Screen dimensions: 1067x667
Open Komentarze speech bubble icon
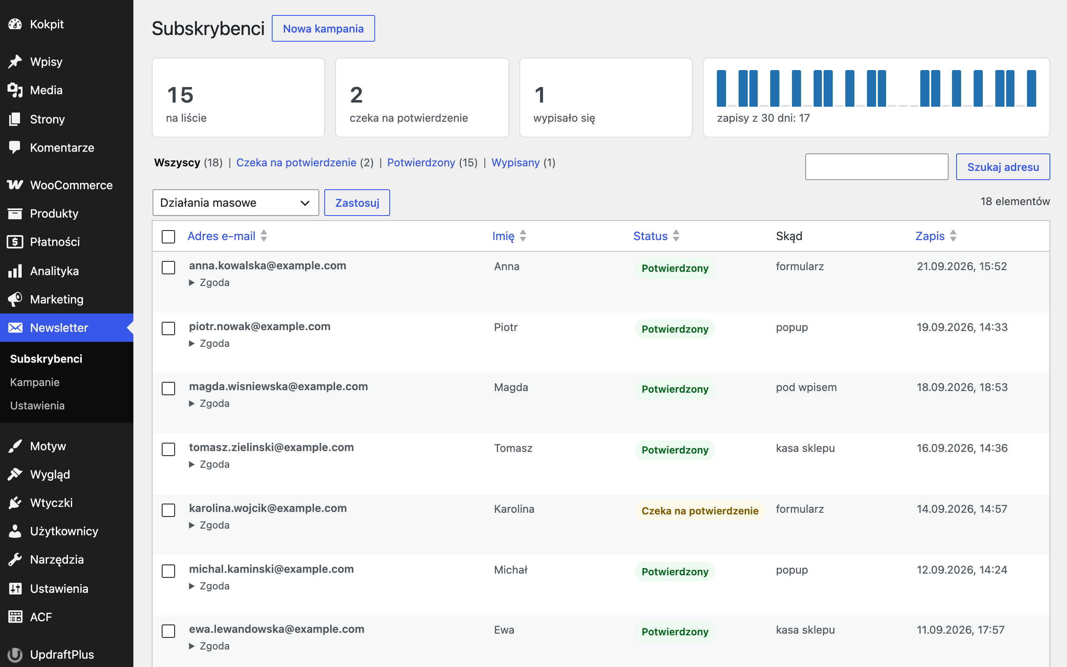click(15, 147)
